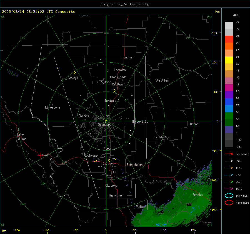Select the yellow diamond marker near Cochrane

tap(95, 161)
